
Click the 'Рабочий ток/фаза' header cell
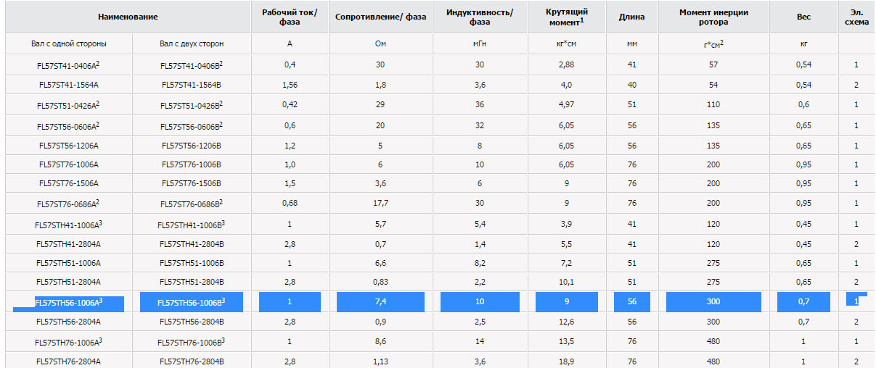click(290, 17)
